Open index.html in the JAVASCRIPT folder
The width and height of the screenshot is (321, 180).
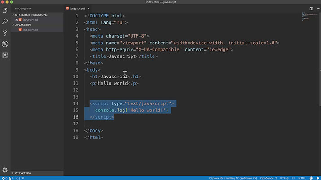(x=30, y=30)
